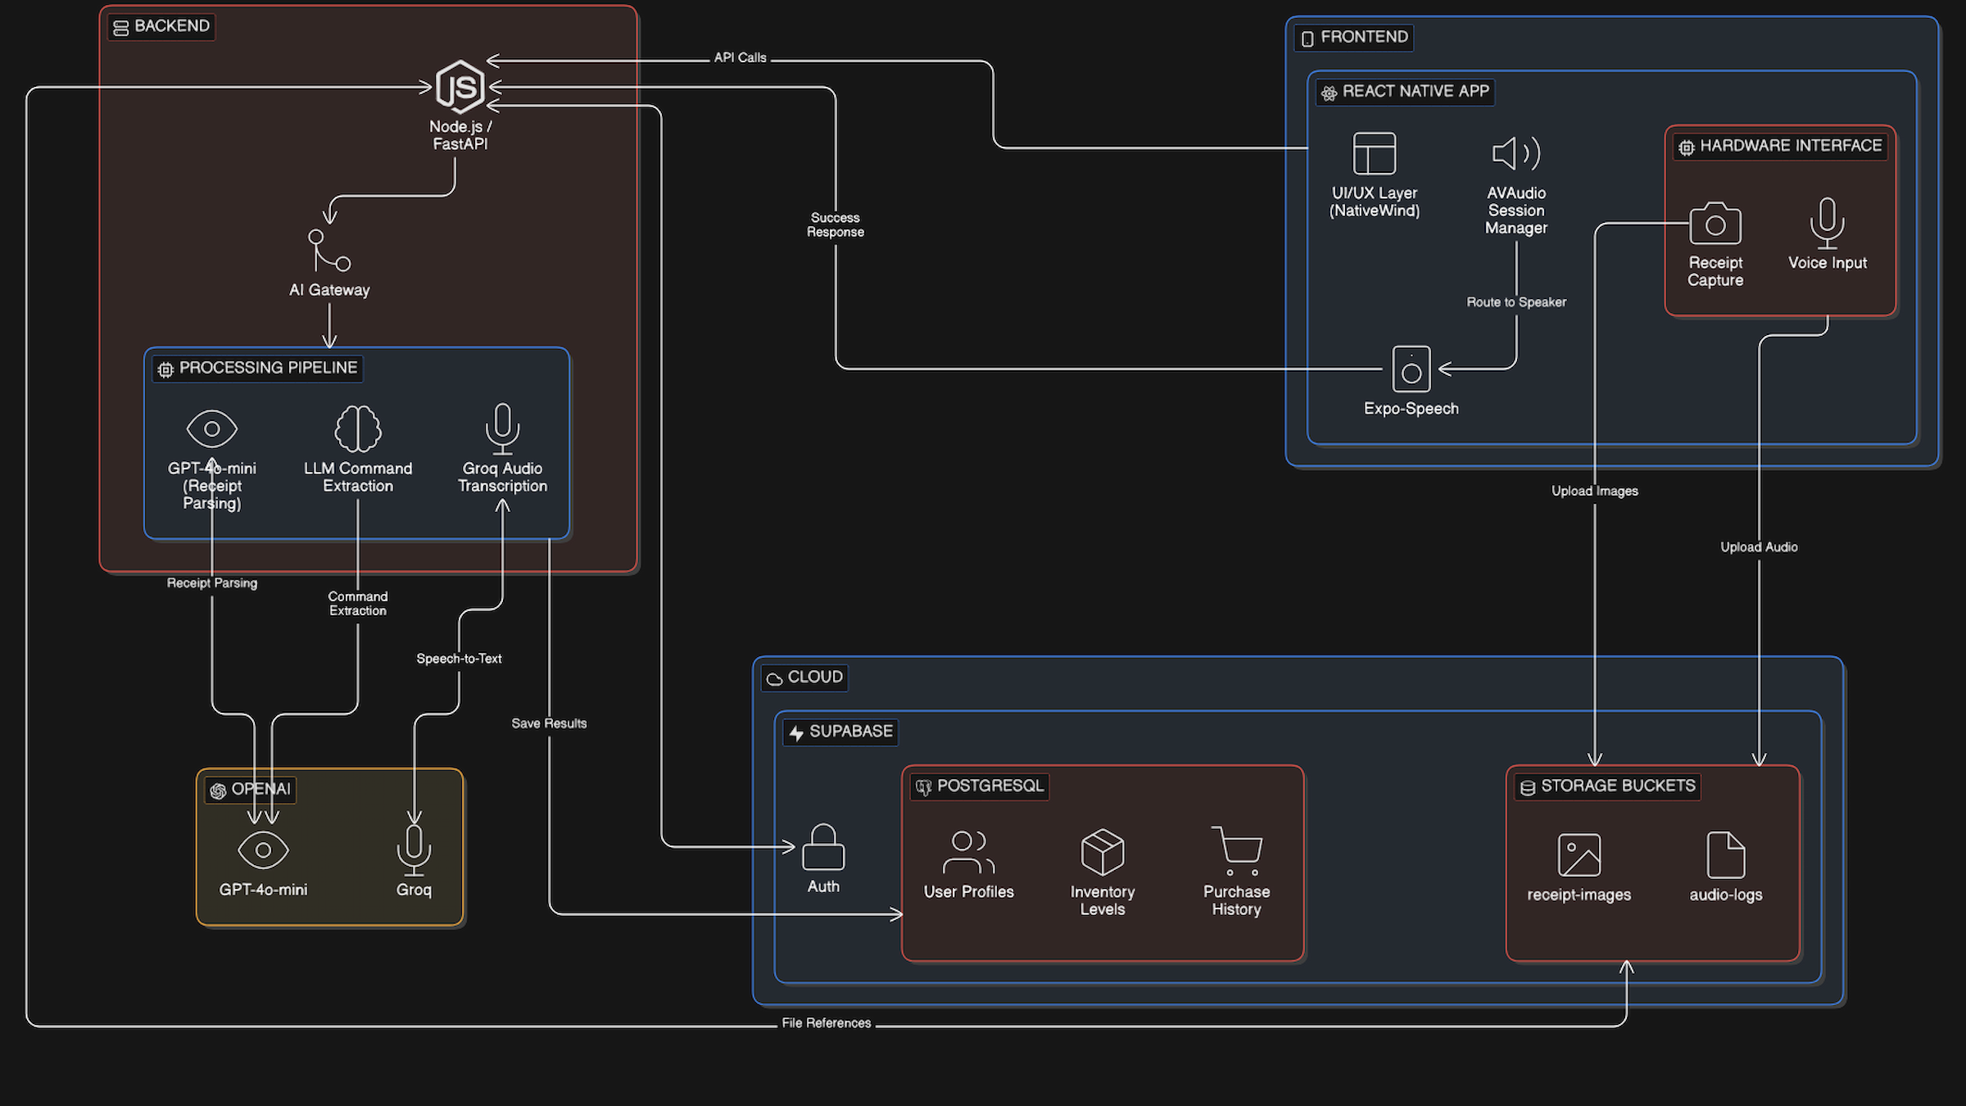
Task: Select the Inventory Levels box icon
Action: 1102,852
